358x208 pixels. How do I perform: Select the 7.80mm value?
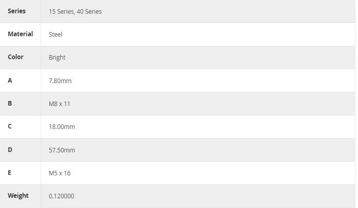click(60, 81)
